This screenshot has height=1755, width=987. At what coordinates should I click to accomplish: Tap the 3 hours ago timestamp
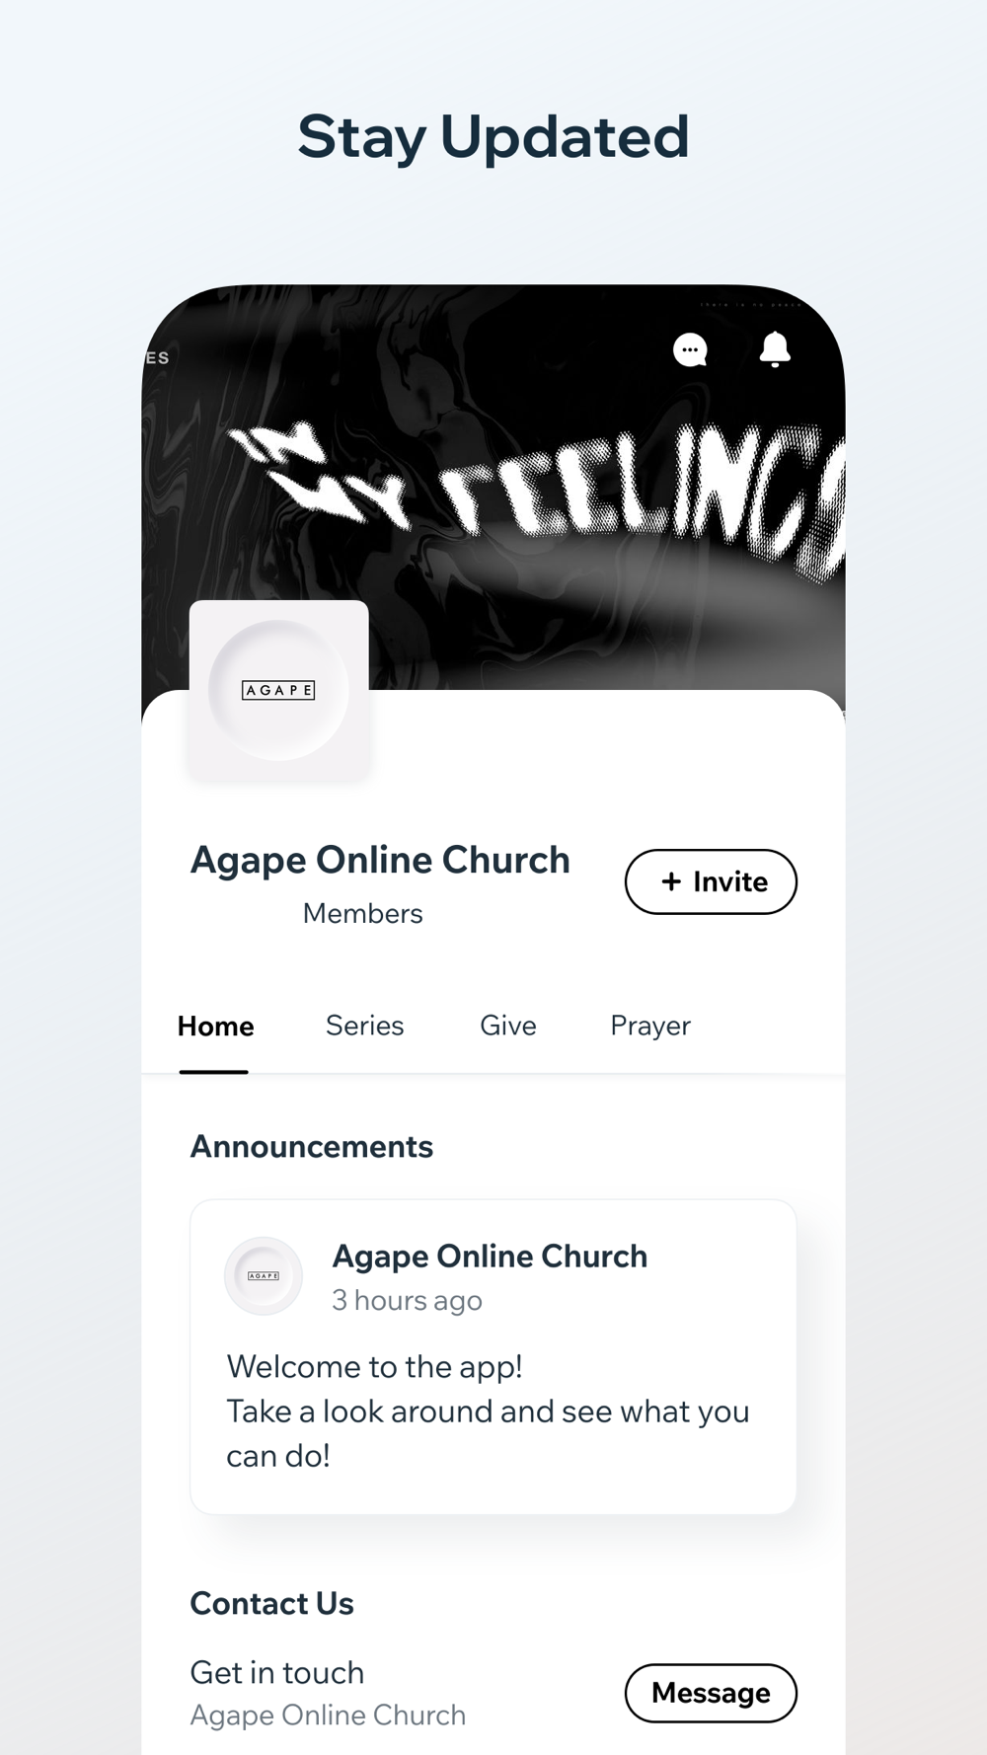click(407, 1301)
